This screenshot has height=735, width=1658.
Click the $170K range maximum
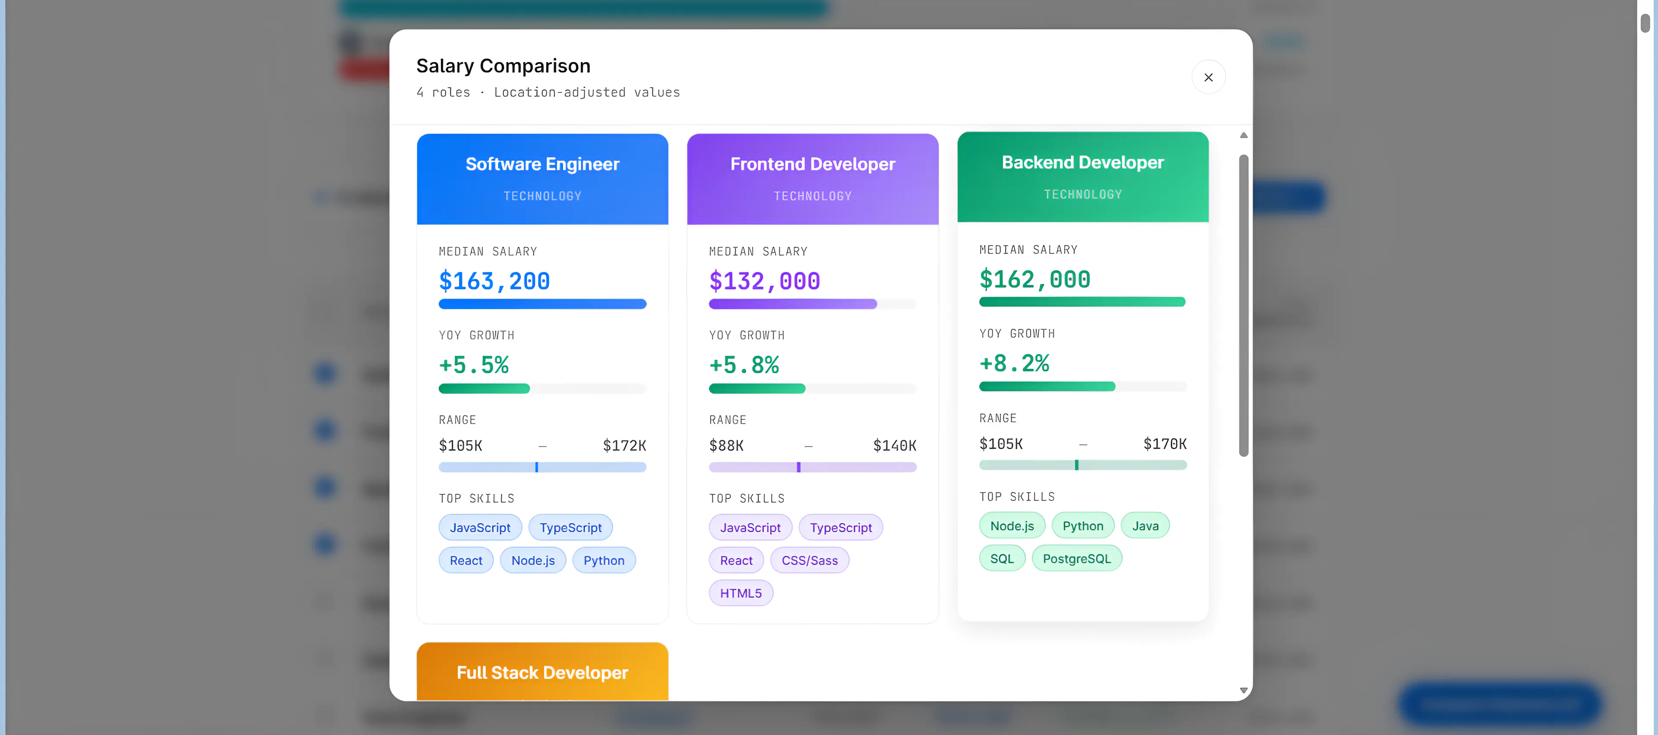[1165, 444]
